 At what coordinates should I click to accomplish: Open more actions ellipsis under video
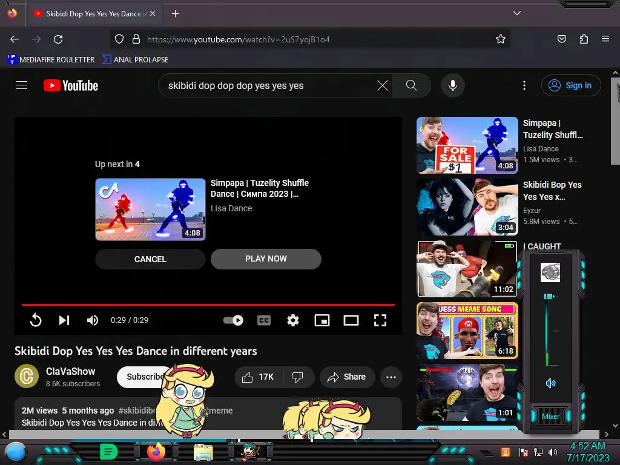[391, 377]
